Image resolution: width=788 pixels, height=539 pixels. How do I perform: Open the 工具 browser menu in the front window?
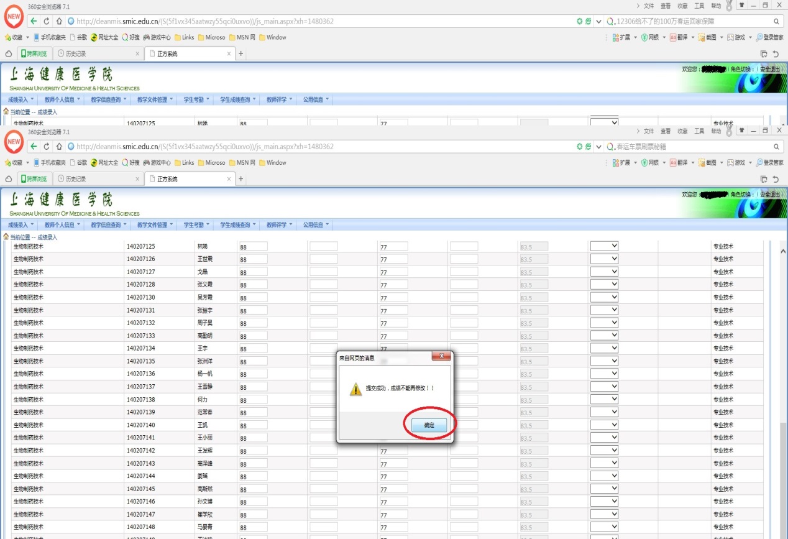click(699, 131)
